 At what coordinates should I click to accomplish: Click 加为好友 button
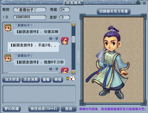tap(11, 79)
